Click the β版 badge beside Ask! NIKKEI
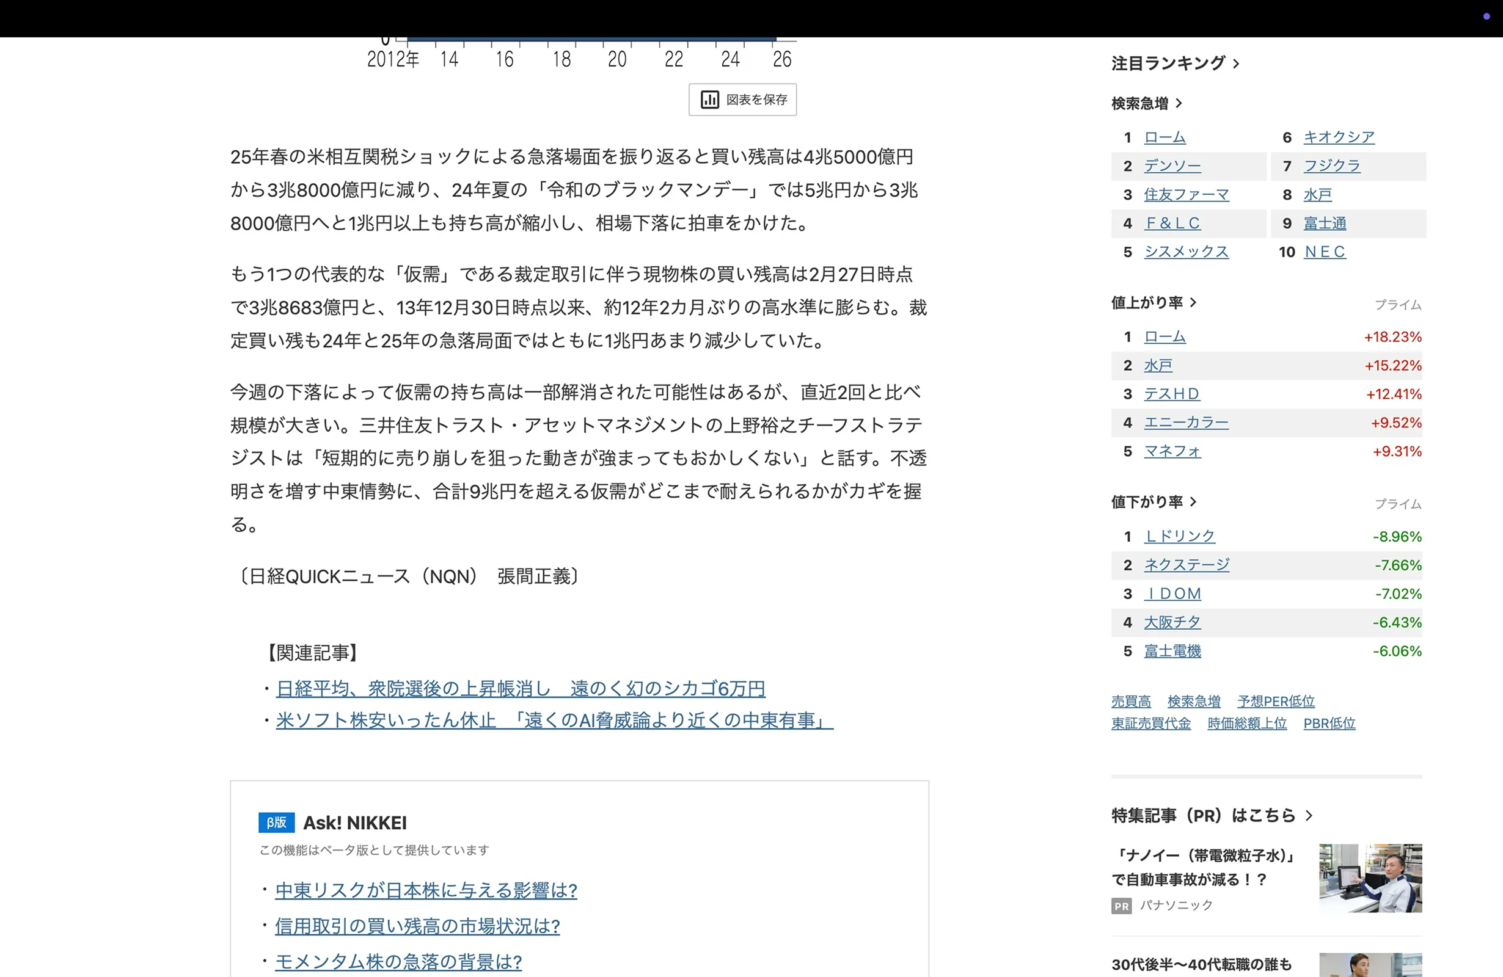Image resolution: width=1503 pixels, height=977 pixels. click(x=276, y=823)
